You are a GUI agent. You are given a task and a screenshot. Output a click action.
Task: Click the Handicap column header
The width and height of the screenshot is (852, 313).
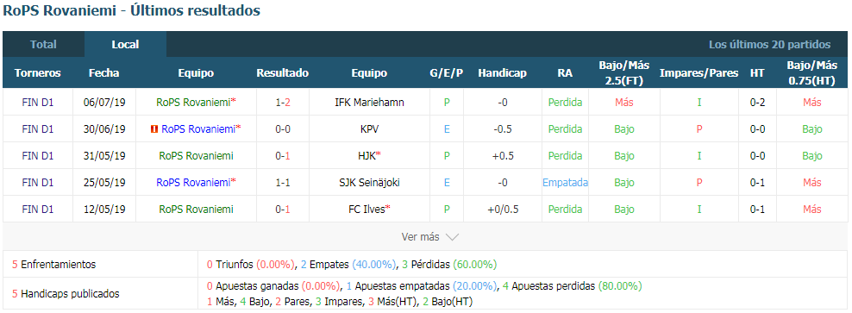pos(502,72)
